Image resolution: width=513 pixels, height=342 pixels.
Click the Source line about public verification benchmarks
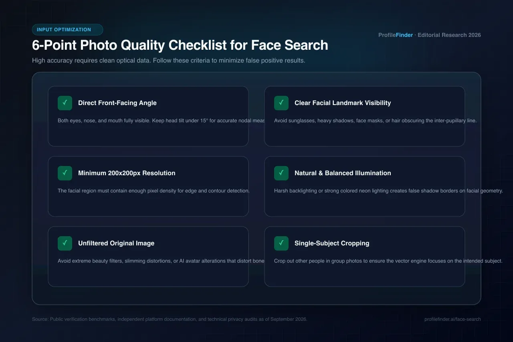coord(170,319)
